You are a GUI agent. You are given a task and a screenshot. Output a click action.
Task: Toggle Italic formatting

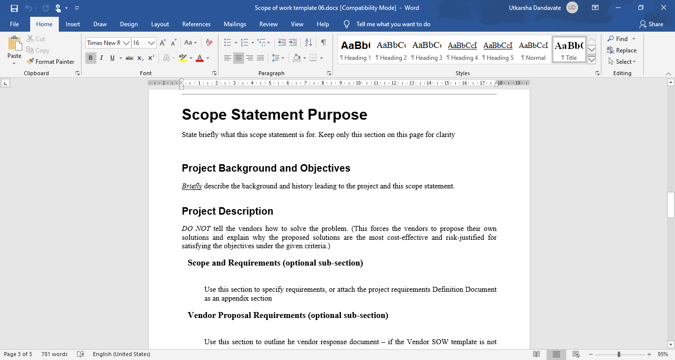(x=101, y=58)
